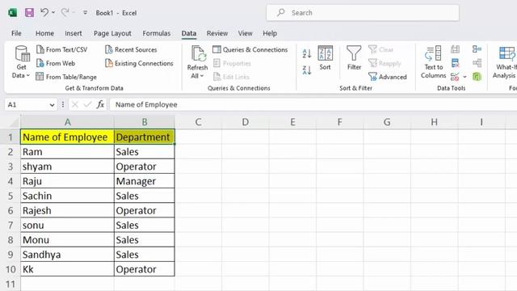Import data From Text/CSV

62,49
